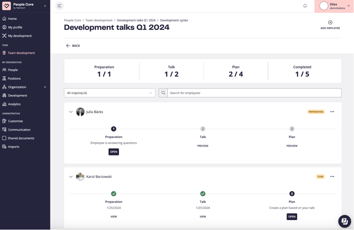Go to Analytics in sidebar
The height and width of the screenshot is (230, 354).
click(14, 104)
